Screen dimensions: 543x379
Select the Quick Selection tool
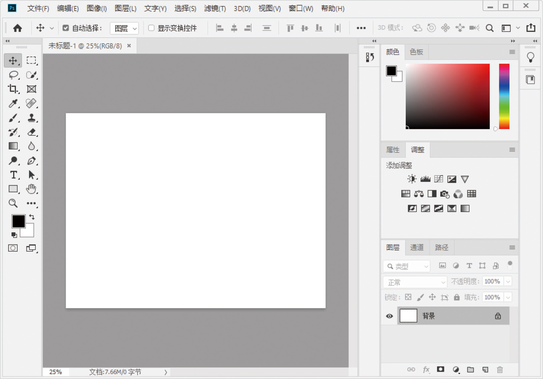click(31, 75)
